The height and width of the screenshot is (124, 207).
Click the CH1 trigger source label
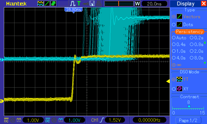[95, 120]
